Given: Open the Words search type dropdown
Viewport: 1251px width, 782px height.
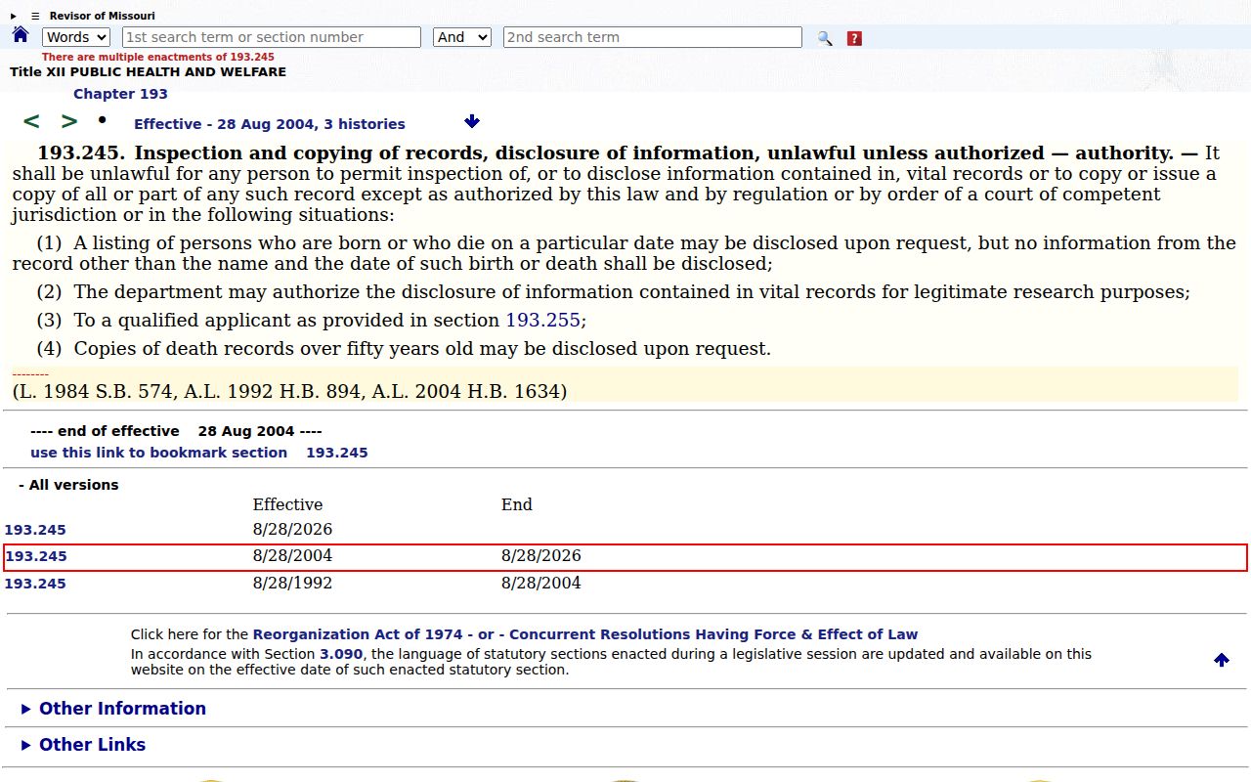Looking at the screenshot, I should (76, 37).
